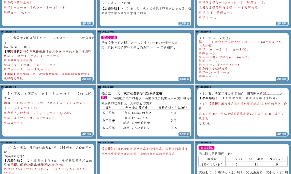Click the 33.6 answer in the blank
The width and height of the screenshot is (291, 174).
click(x=266, y=93)
